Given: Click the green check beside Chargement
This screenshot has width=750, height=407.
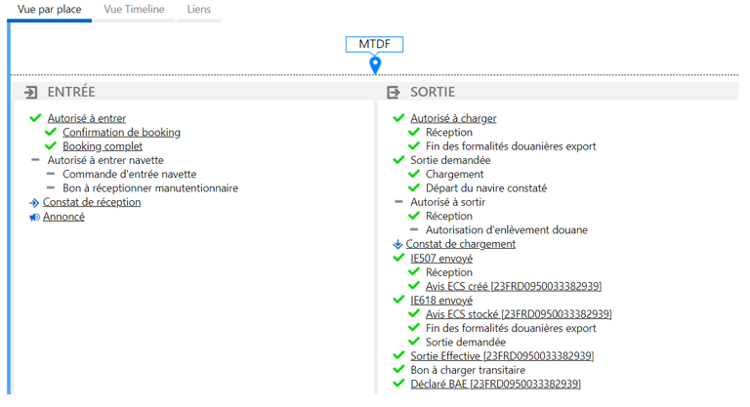Looking at the screenshot, I should 414,173.
